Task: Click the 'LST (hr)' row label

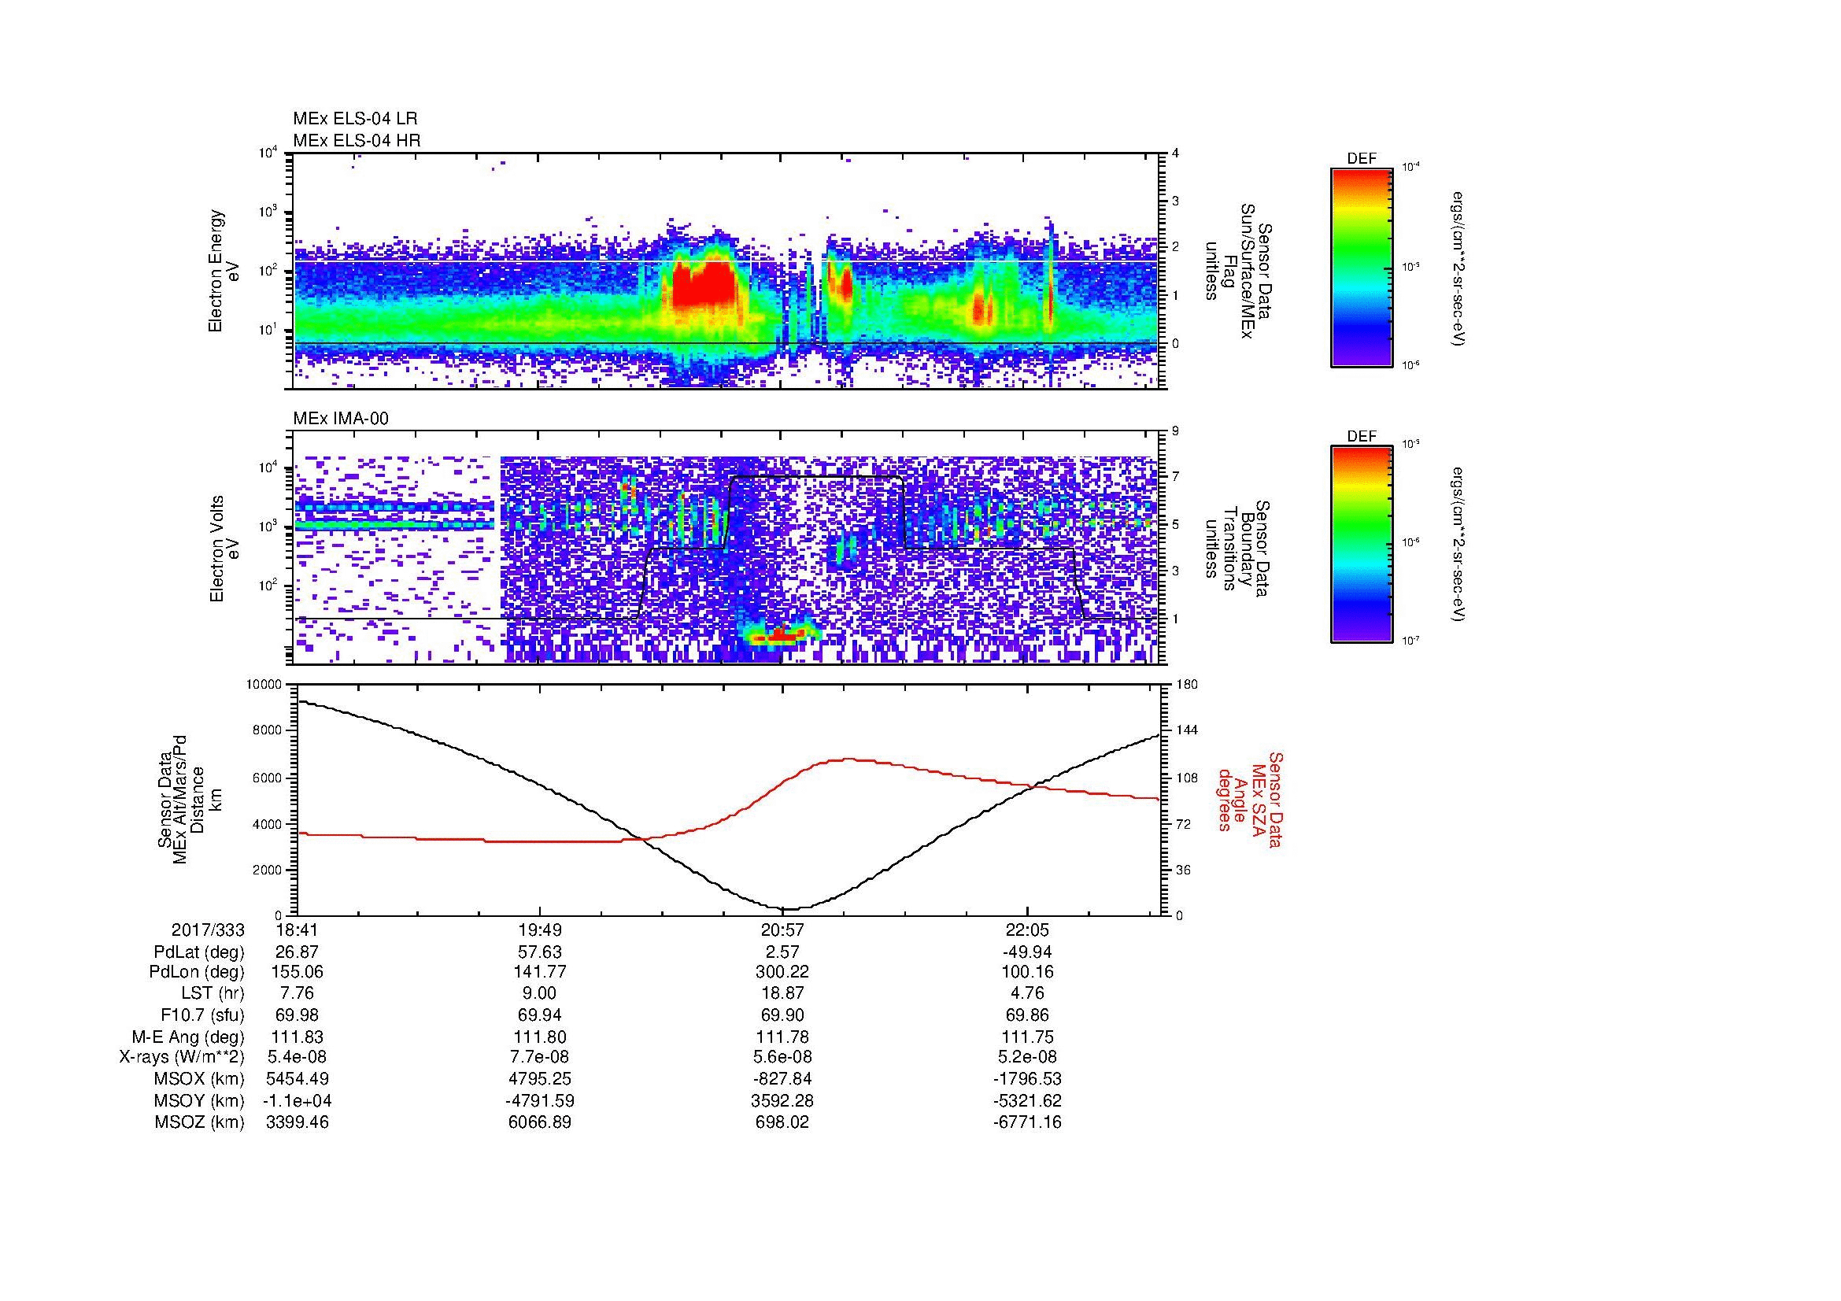Action: pos(213,994)
